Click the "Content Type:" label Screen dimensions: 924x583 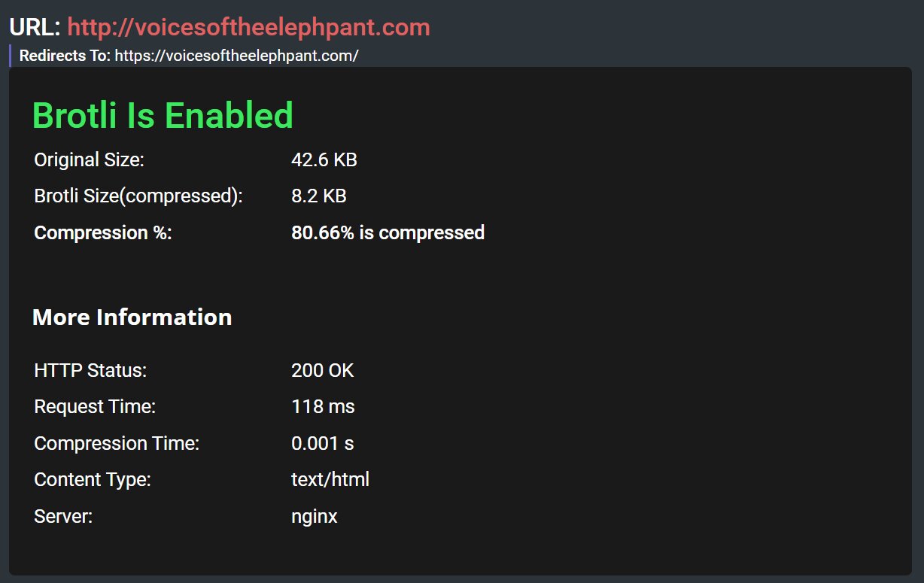click(x=93, y=480)
